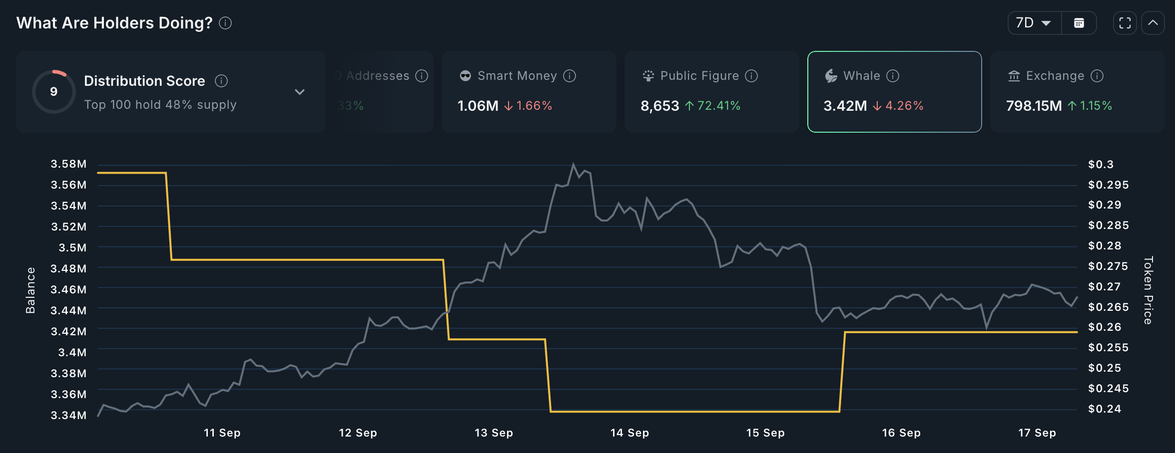Collapse the holders panel with up chevron
The height and width of the screenshot is (453, 1175).
pyautogui.click(x=1153, y=23)
